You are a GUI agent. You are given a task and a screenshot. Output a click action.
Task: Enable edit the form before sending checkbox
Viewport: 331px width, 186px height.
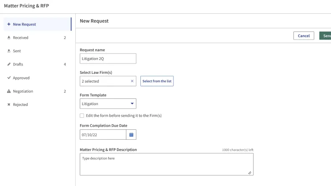coord(82,116)
